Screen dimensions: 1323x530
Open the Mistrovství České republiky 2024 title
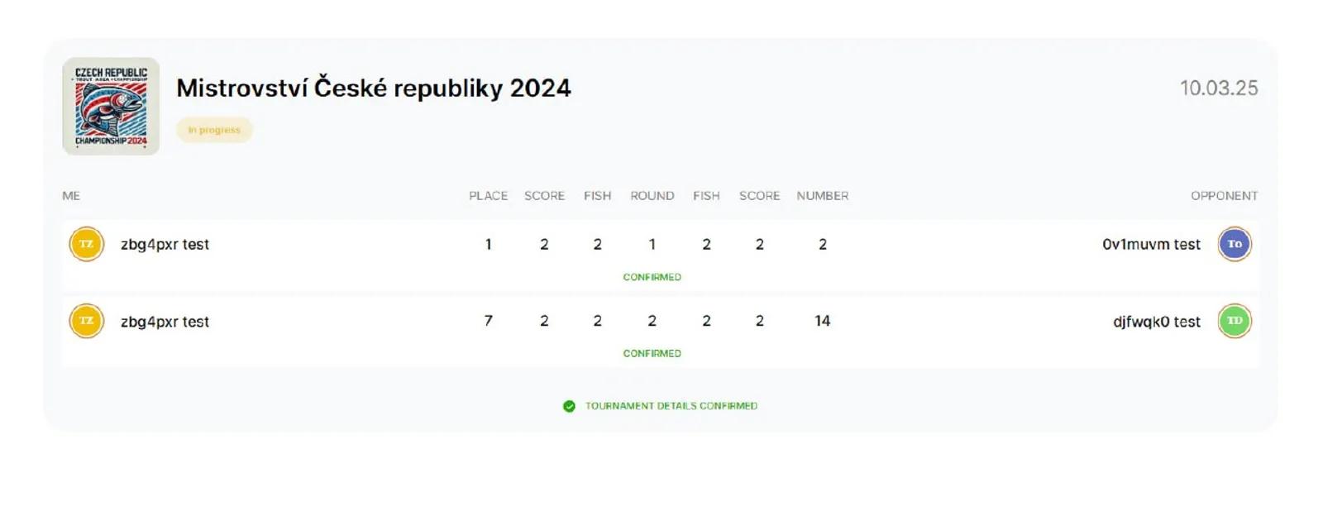374,88
